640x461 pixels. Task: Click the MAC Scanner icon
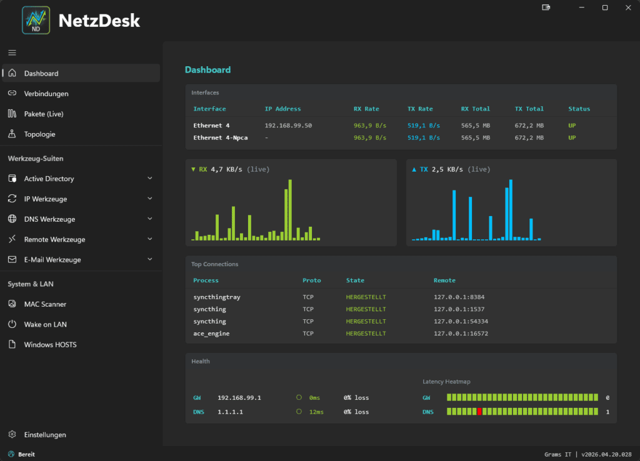[12, 304]
